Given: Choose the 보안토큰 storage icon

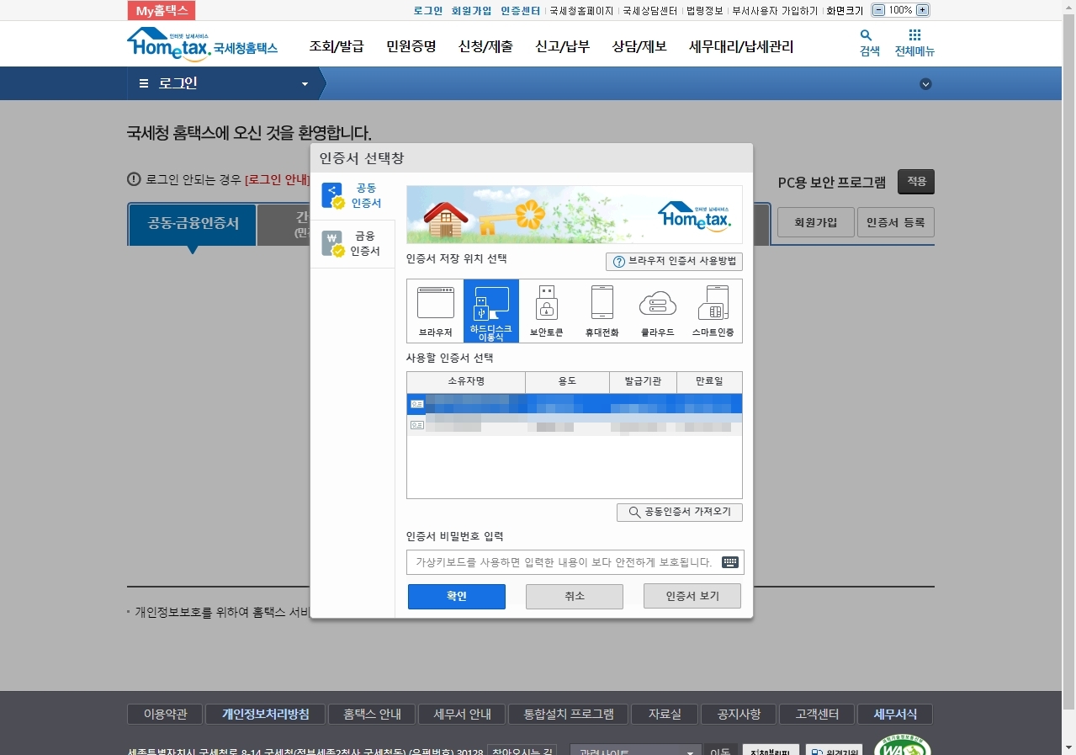Looking at the screenshot, I should coord(547,311).
